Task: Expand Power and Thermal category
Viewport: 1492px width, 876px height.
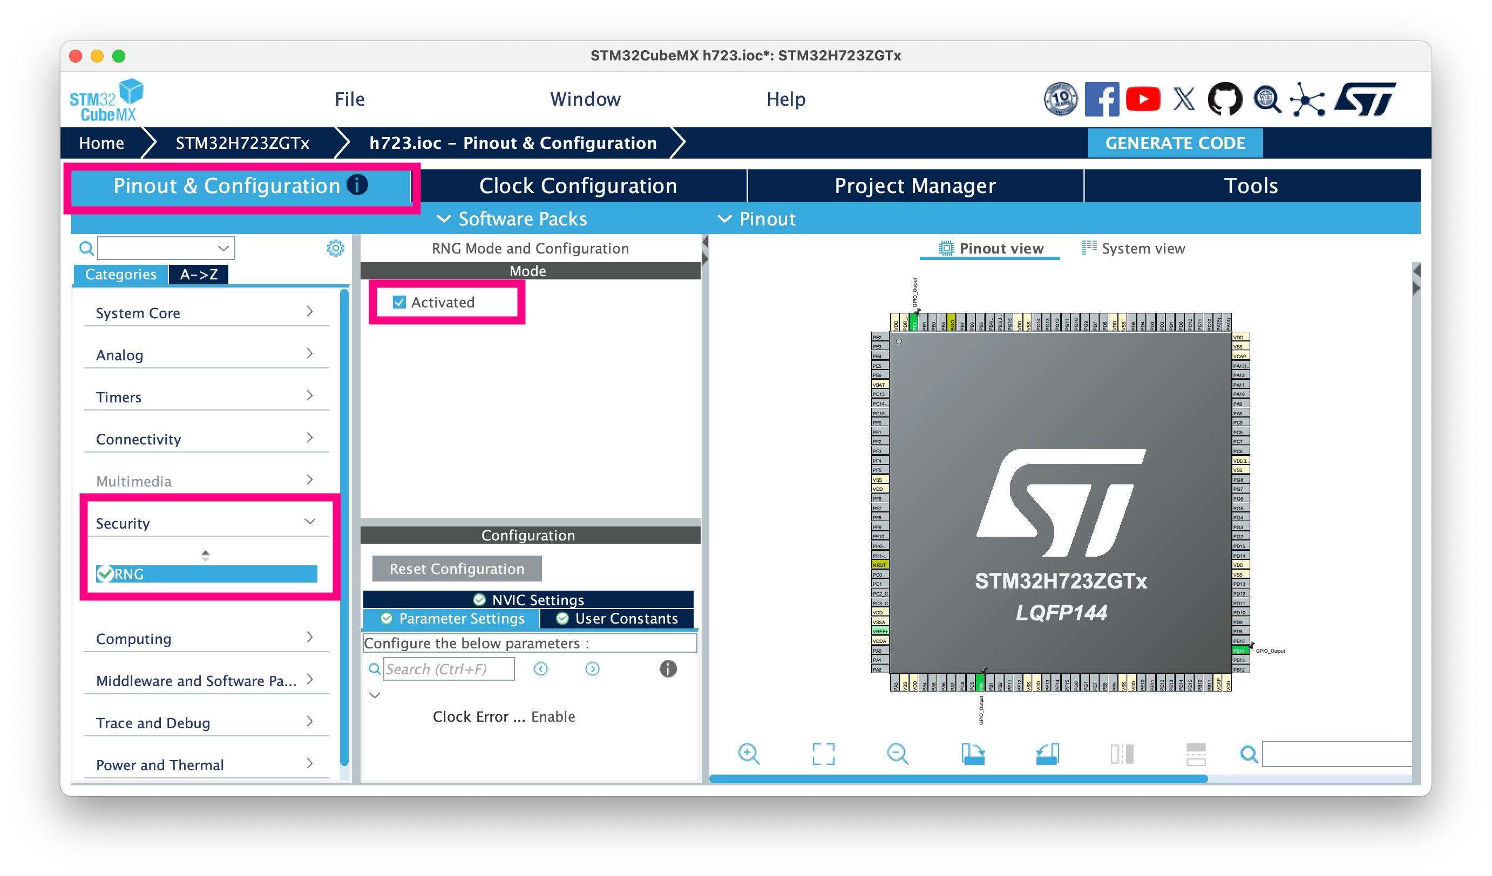Action: [206, 764]
